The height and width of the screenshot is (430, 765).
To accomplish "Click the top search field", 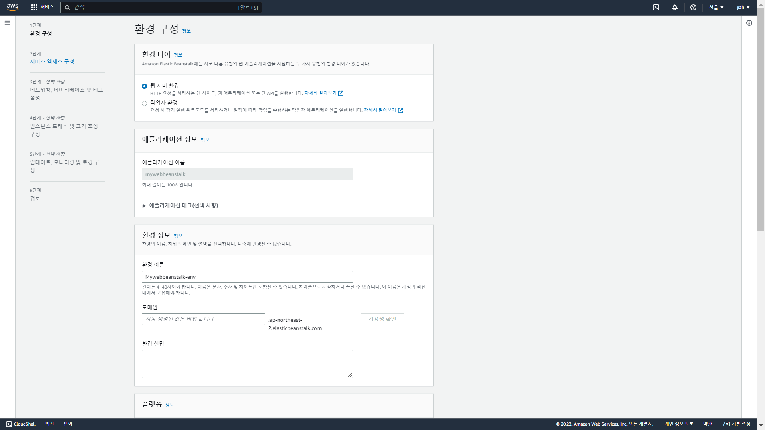I will [x=161, y=7].
